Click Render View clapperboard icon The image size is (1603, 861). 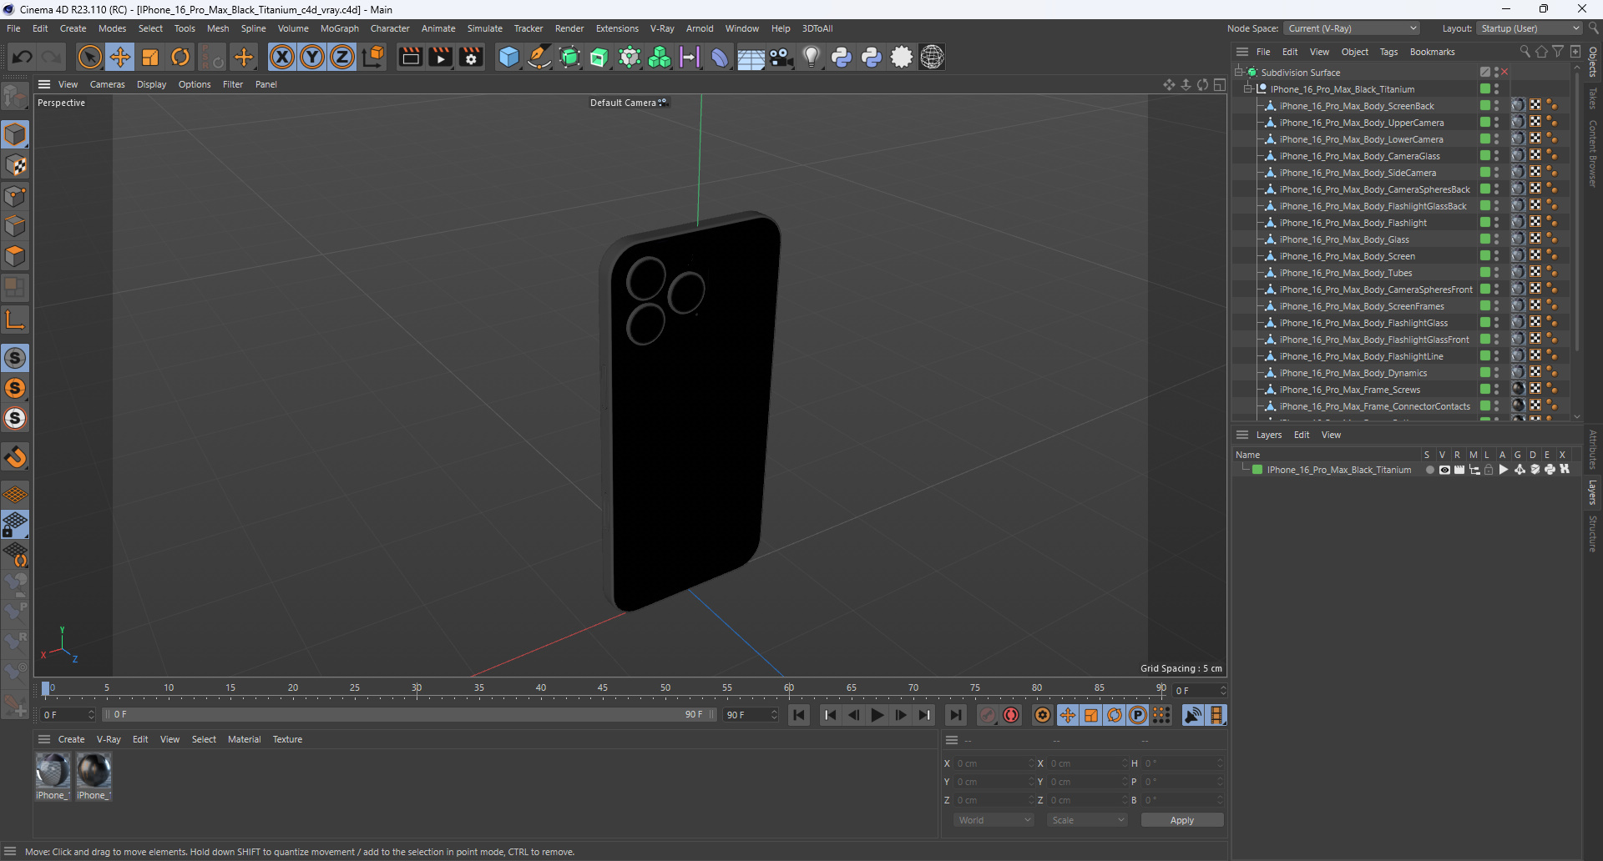410,58
